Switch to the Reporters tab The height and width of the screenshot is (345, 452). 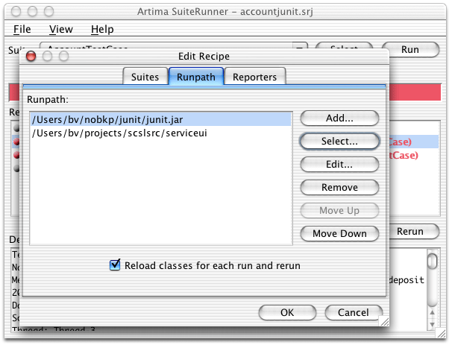255,77
